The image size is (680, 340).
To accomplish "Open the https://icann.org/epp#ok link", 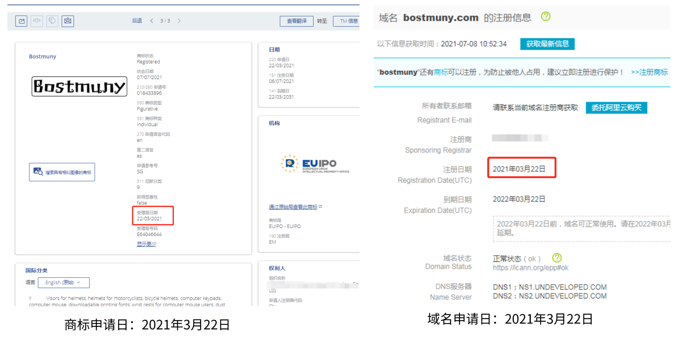I will [x=530, y=268].
